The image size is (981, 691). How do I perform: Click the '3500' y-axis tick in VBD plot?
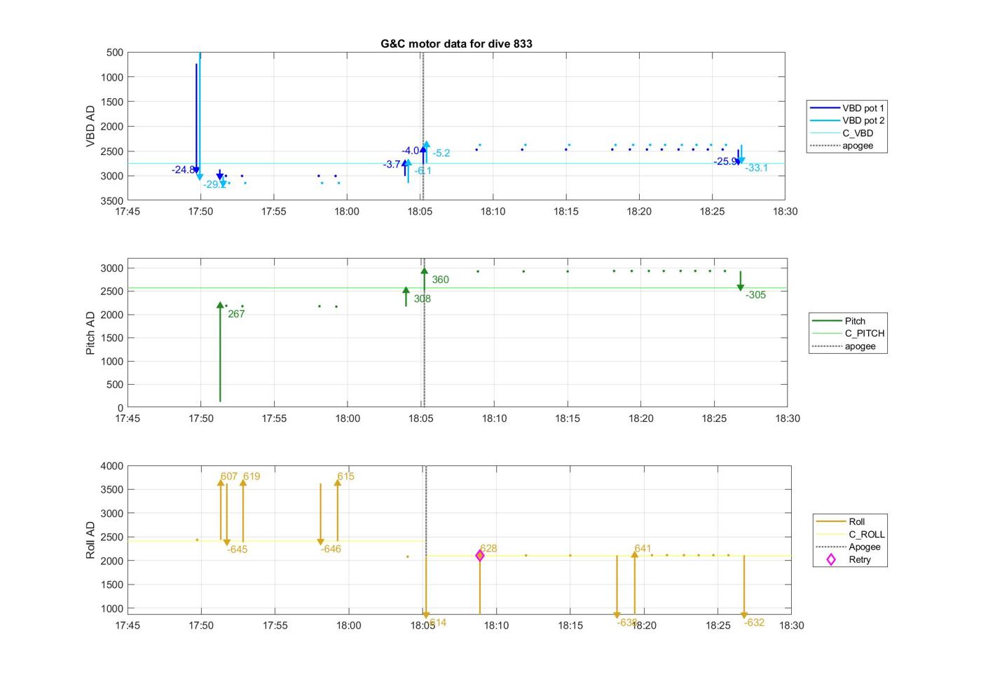[112, 200]
